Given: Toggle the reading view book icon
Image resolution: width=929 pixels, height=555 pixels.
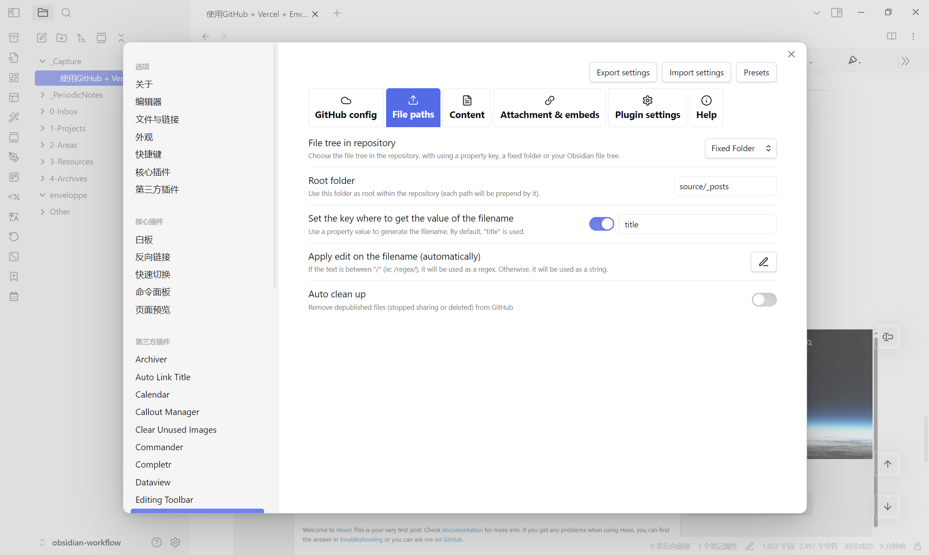Looking at the screenshot, I should (x=891, y=36).
